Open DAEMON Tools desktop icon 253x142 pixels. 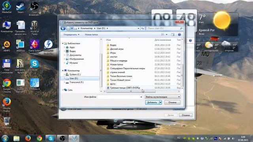coord(48,47)
